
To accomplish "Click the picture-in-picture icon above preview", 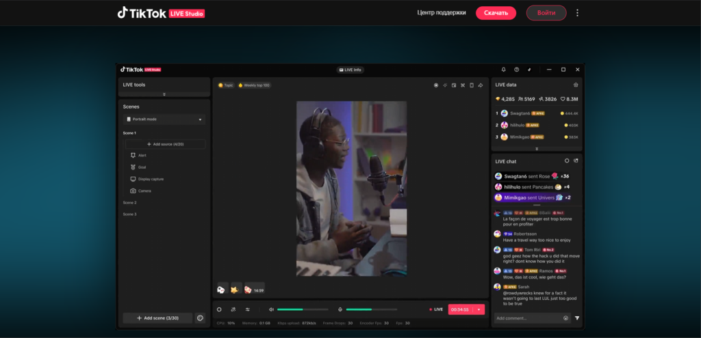I will click(454, 85).
